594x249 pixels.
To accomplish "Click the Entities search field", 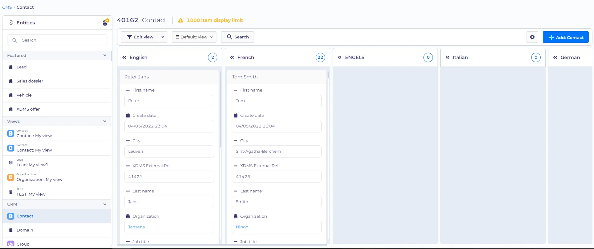I will coord(57,40).
